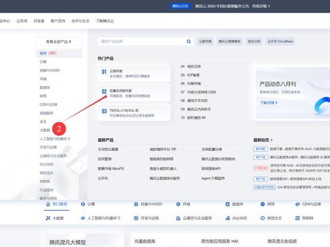Screen dimensions: 330x247
Task: Open 10 即时通信 IM link
Action: 193,118
